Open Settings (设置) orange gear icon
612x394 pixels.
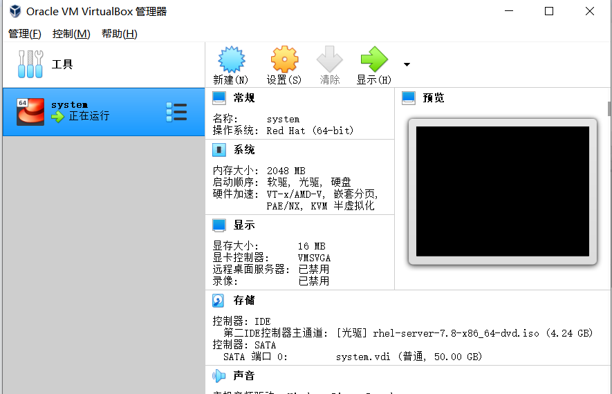coord(284,59)
